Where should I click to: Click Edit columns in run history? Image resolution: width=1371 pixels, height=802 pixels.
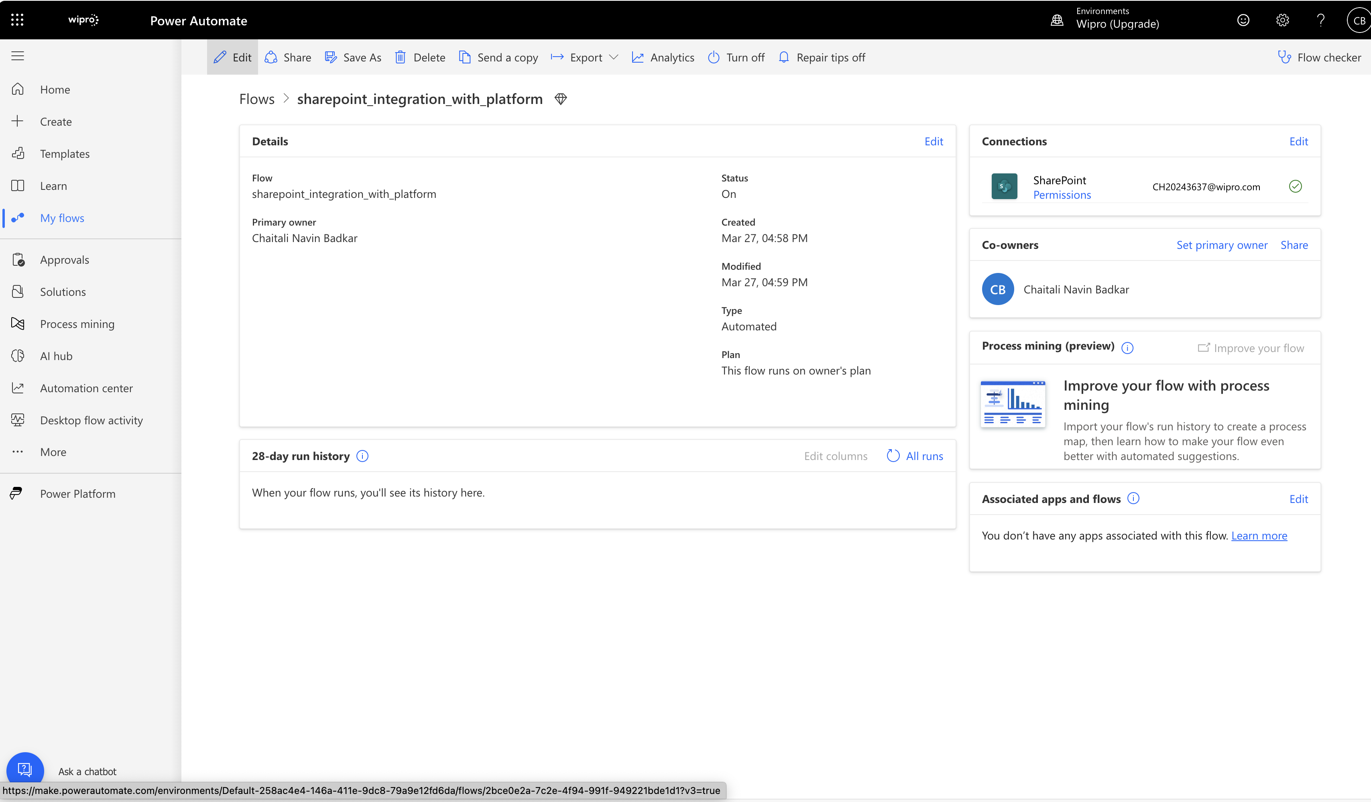(836, 456)
